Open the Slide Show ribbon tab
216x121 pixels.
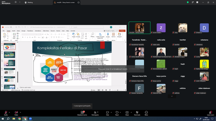click(x=46, y=31)
